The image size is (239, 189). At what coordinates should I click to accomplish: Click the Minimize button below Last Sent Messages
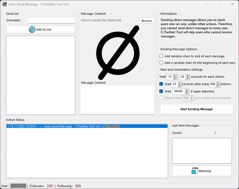[x=202, y=171]
